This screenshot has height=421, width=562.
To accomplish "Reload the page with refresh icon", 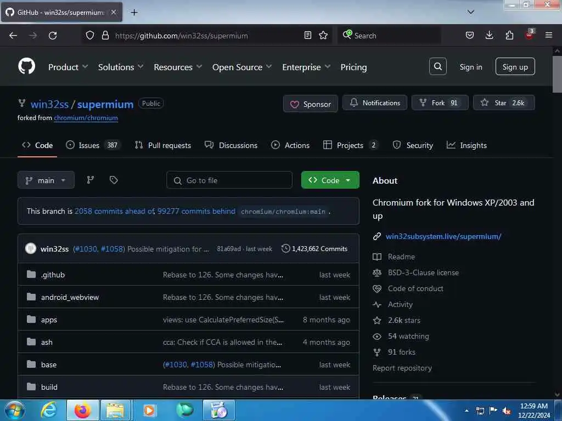I will (x=53, y=36).
